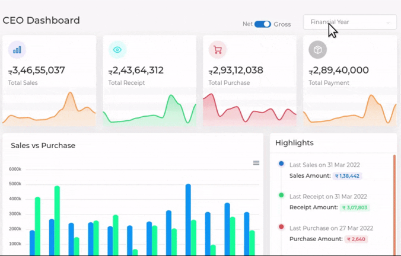Click the bar chart icon above Total Sales
401x256 pixels.
17,50
